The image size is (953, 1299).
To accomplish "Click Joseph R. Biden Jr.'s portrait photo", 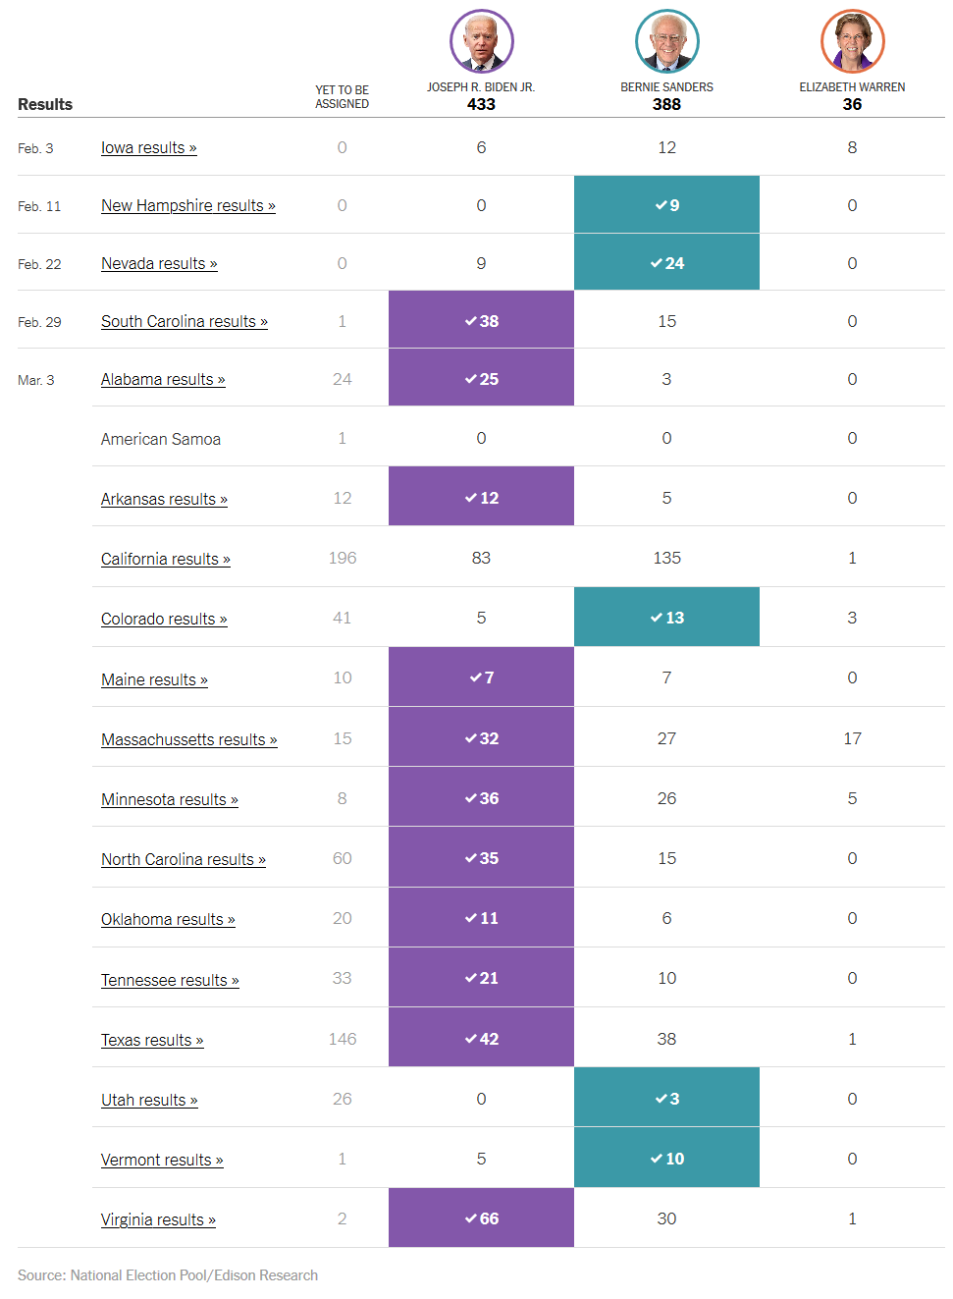I will [x=481, y=41].
